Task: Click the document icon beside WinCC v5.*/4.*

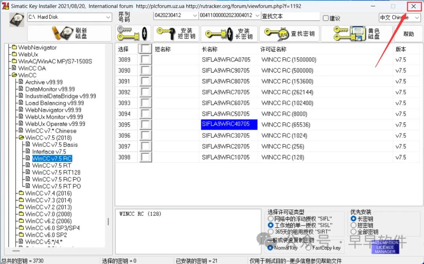Action: [x=21, y=242]
